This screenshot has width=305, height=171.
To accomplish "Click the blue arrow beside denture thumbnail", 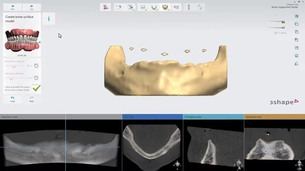I will point(40,42).
